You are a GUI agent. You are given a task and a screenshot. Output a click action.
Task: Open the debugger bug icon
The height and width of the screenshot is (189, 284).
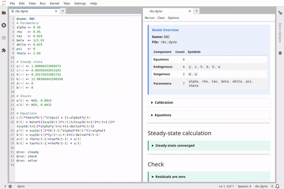280,53
